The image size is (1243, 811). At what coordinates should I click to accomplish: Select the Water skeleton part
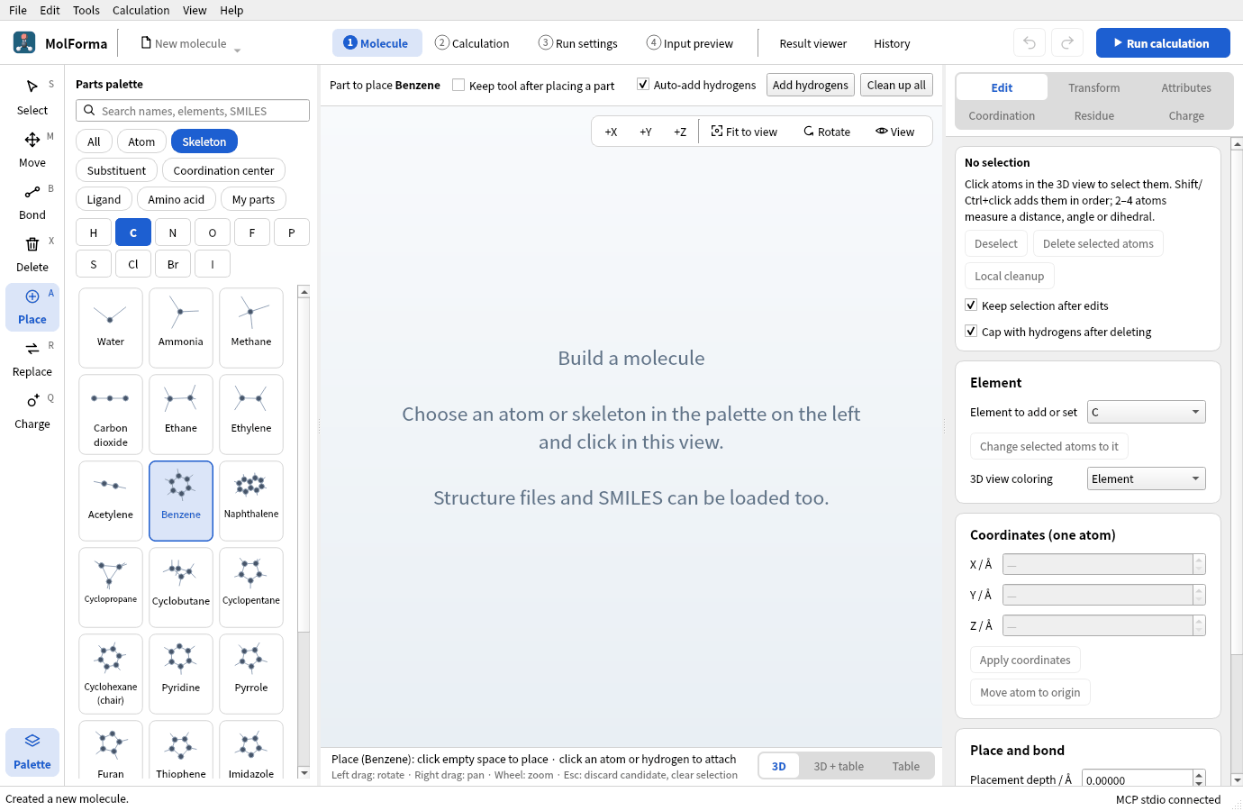[x=111, y=328]
